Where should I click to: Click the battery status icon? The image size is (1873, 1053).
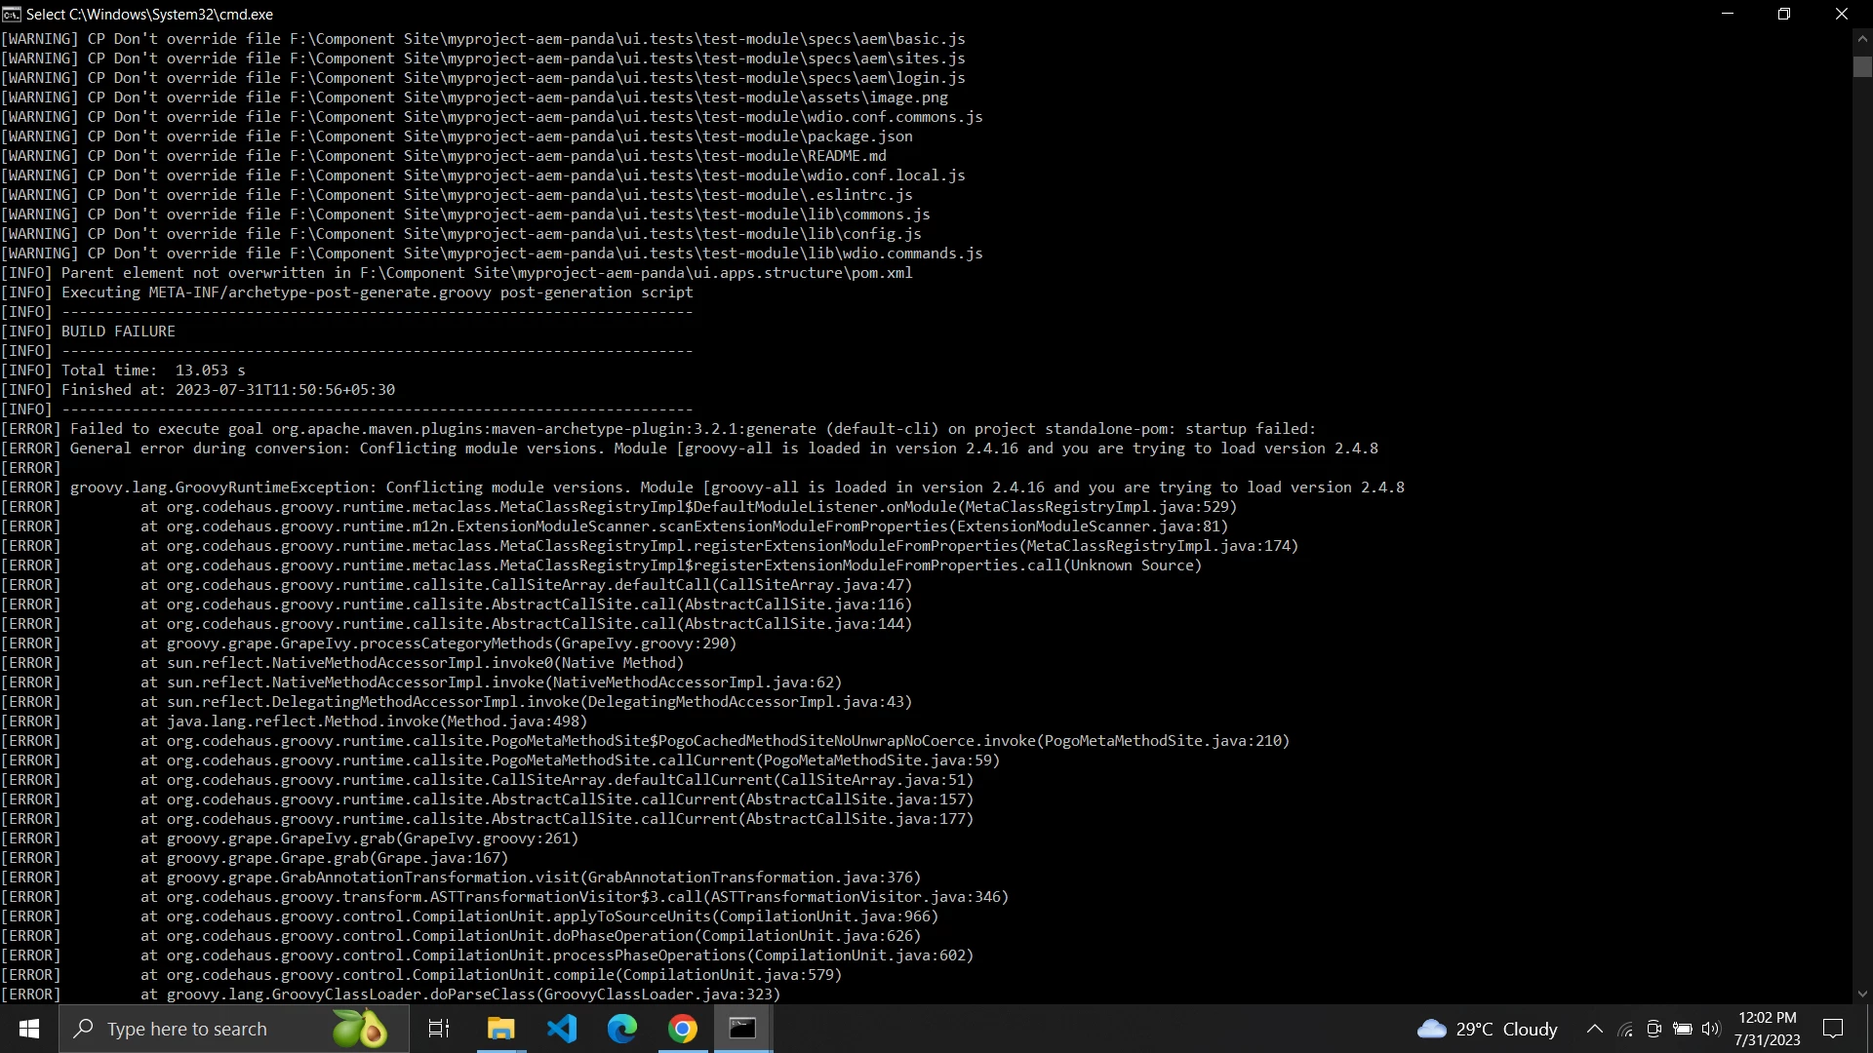tap(1683, 1029)
